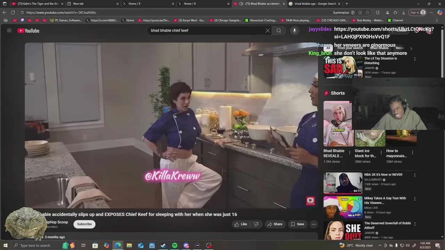The height and width of the screenshot is (250, 445).
Task: Open the Copilot sidebar icon
Action: 440,12
